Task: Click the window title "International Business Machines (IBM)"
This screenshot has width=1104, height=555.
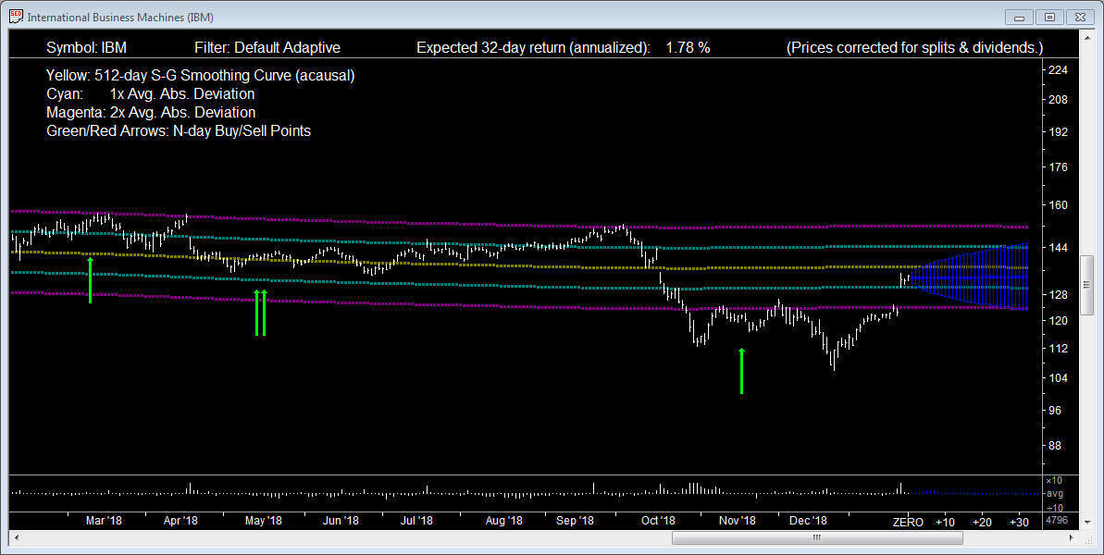Action: (x=120, y=17)
